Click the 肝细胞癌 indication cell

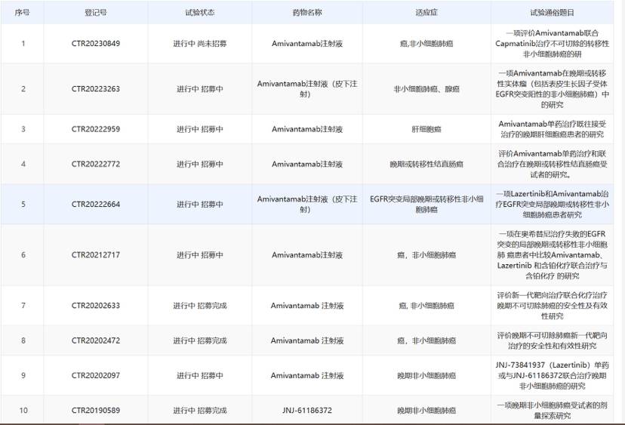click(426, 129)
